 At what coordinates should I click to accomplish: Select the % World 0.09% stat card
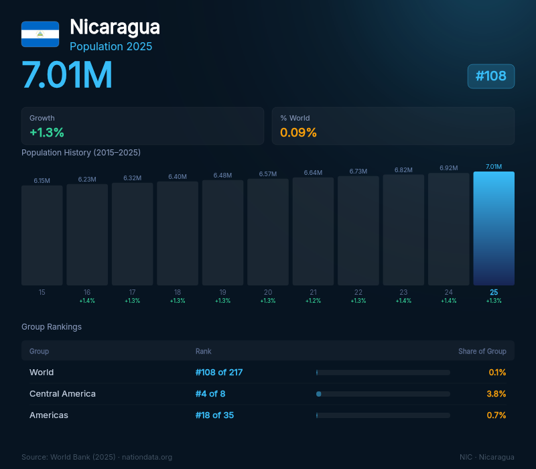coord(393,126)
